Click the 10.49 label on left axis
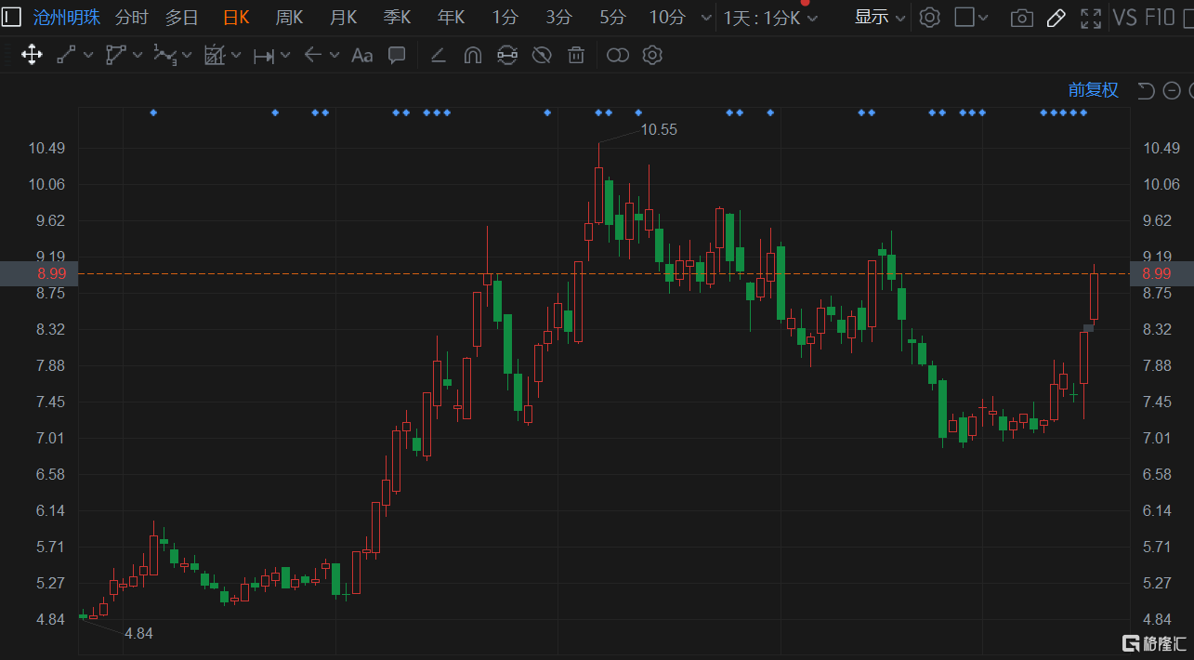This screenshot has width=1194, height=660. tap(47, 149)
